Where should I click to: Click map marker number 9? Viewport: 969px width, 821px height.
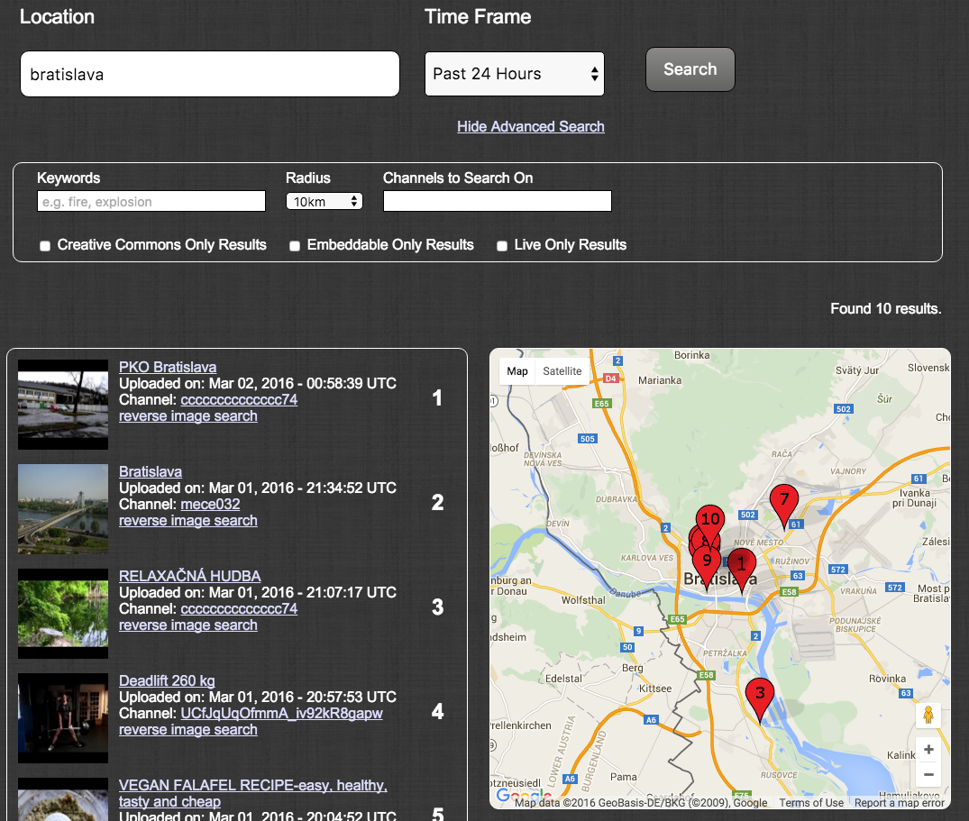tap(707, 565)
